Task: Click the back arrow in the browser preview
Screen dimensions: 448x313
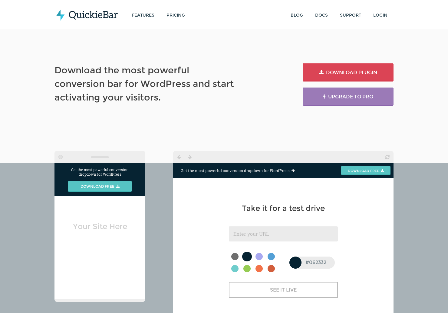Action: 179,157
